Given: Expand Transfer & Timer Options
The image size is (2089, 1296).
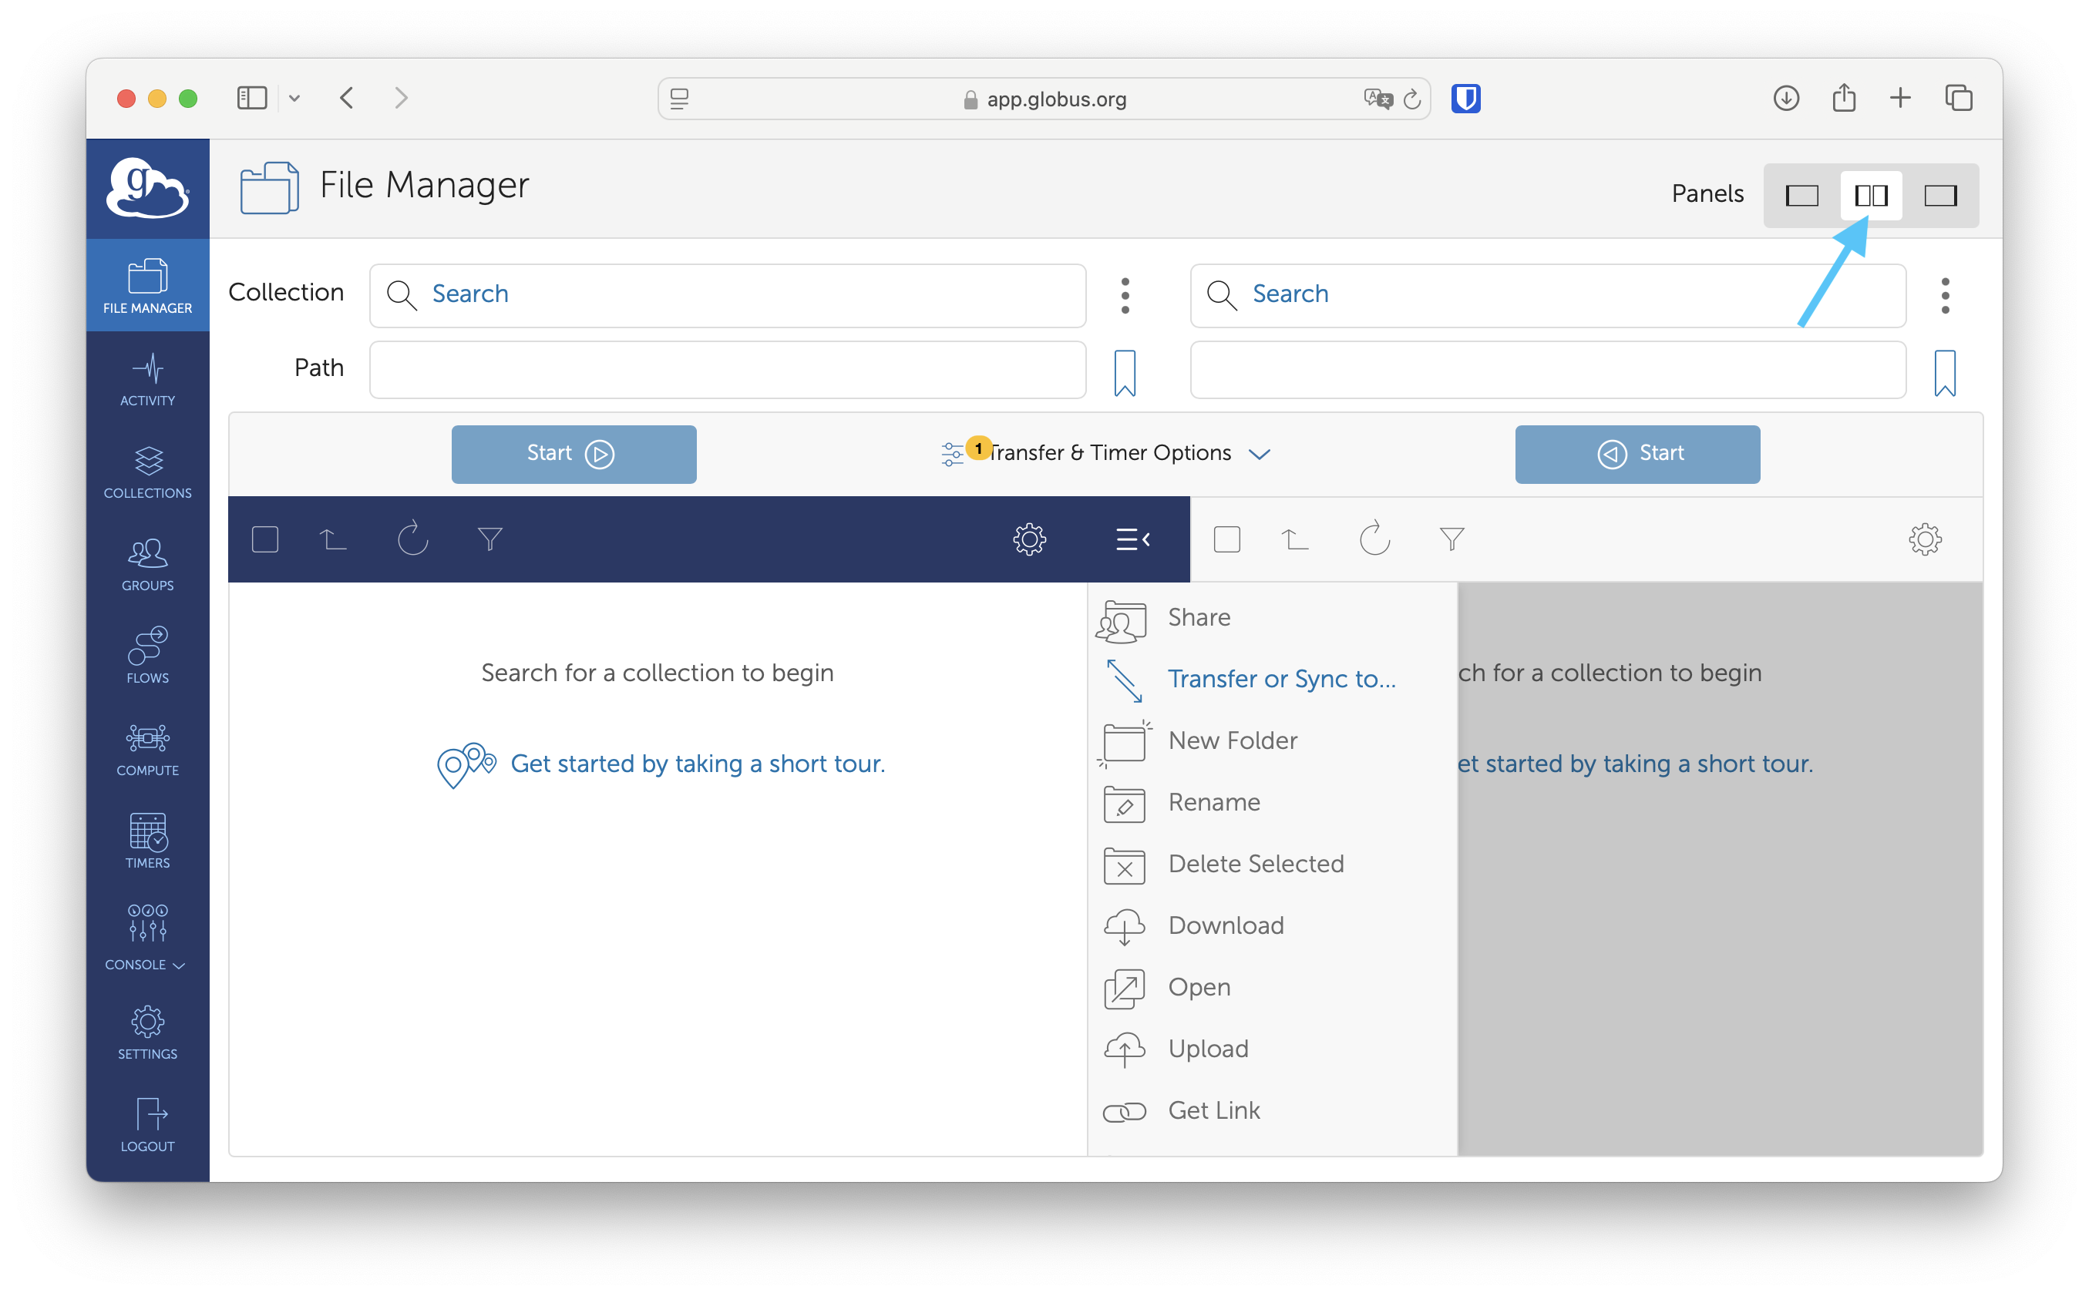Looking at the screenshot, I should coord(1105,452).
